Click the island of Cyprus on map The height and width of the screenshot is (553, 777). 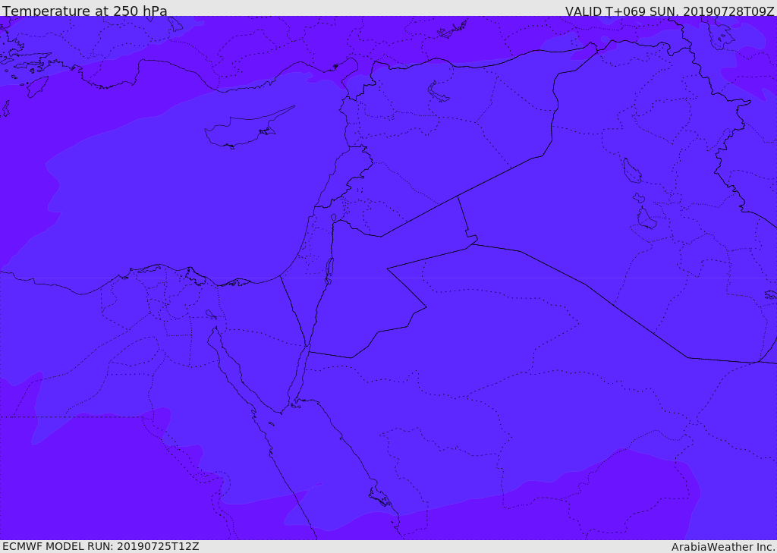pyautogui.click(x=250, y=128)
